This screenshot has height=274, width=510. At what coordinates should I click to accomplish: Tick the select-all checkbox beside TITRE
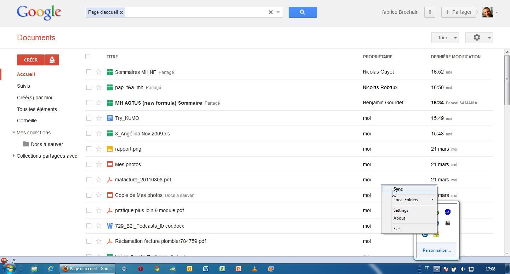coord(88,57)
